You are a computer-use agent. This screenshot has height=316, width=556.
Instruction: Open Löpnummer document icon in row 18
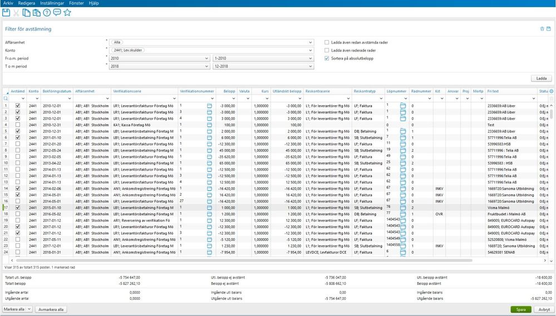tap(403, 214)
